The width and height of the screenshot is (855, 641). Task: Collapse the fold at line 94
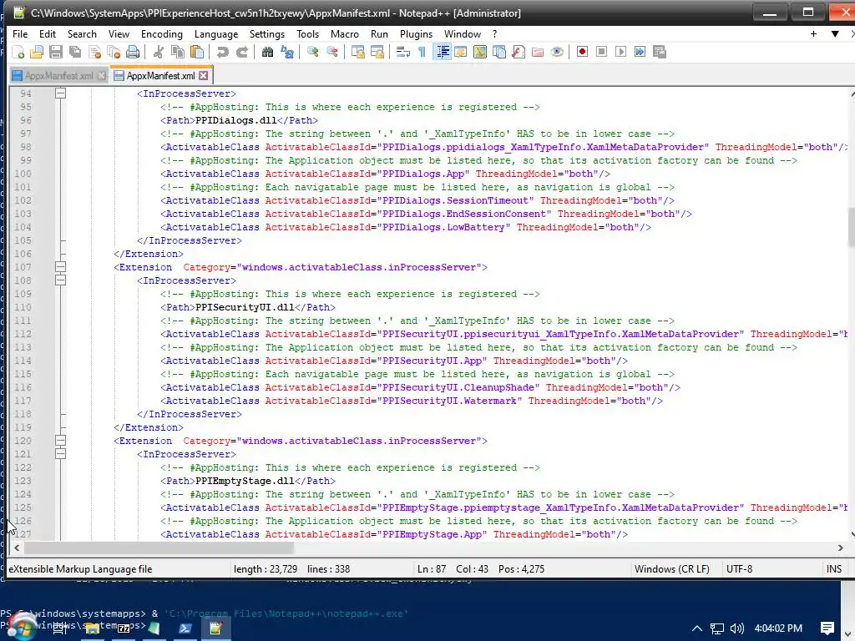point(60,93)
